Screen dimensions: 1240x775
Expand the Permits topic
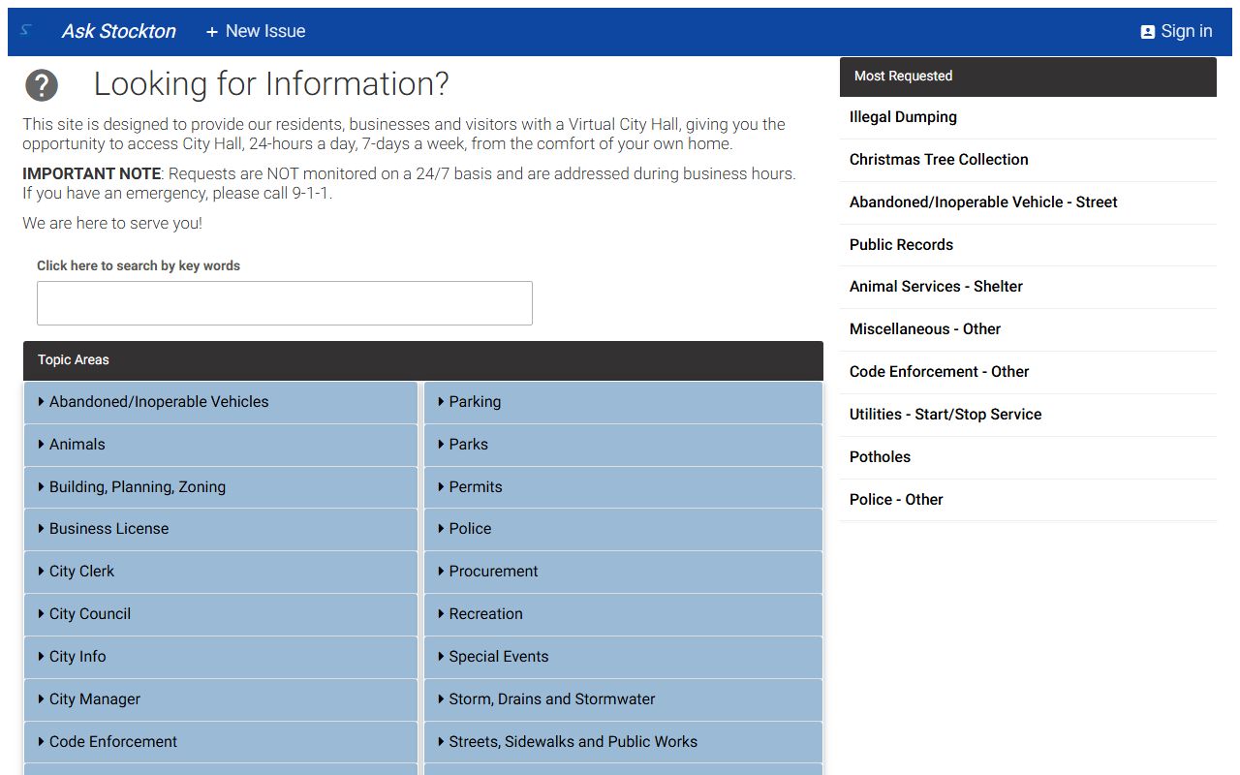click(x=623, y=487)
